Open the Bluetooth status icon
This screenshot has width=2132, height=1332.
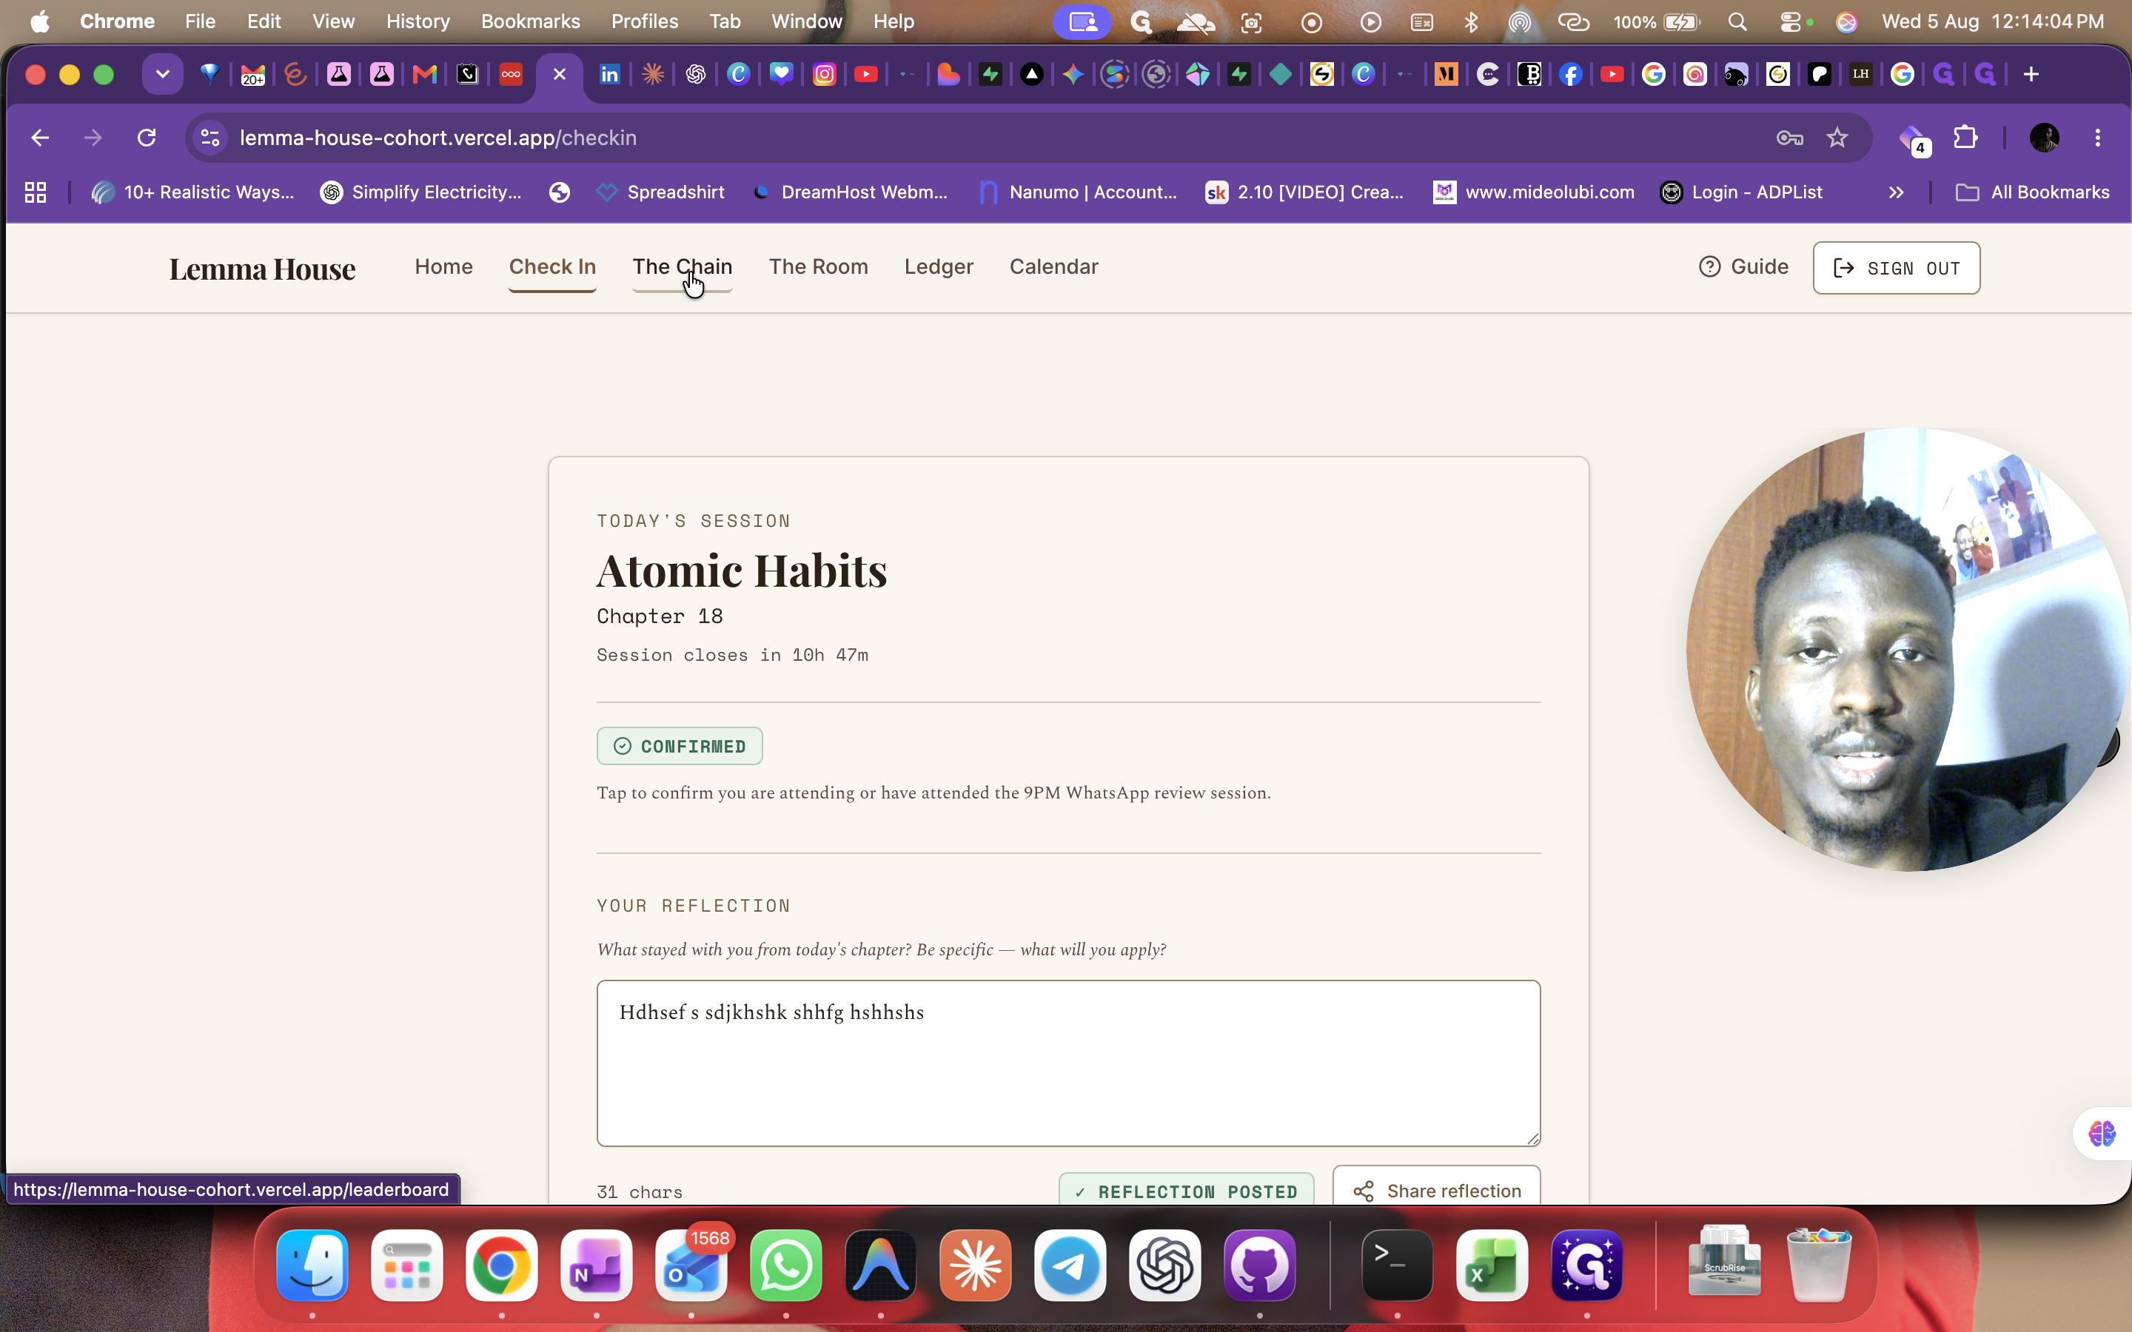1470,21
